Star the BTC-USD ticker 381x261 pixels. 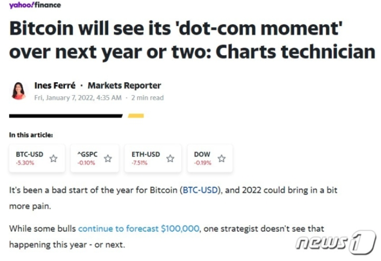(53, 159)
